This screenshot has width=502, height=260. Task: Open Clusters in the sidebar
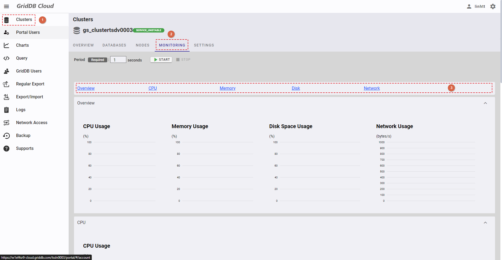24,20
